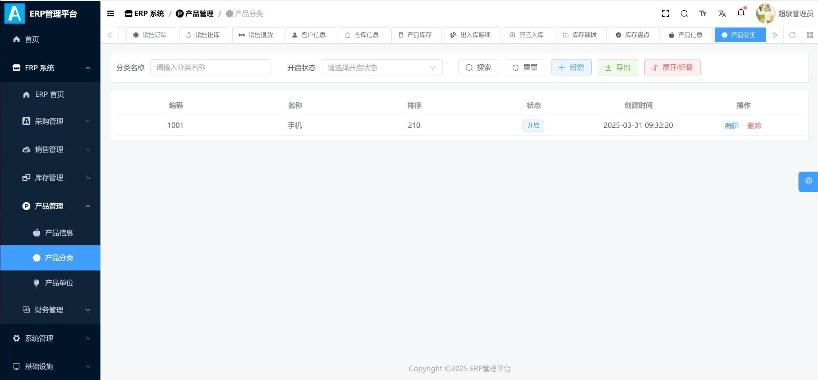818x380 pixels.
Task: Click the 产品管理 P icon in sidebar
Action: [x=26, y=206]
